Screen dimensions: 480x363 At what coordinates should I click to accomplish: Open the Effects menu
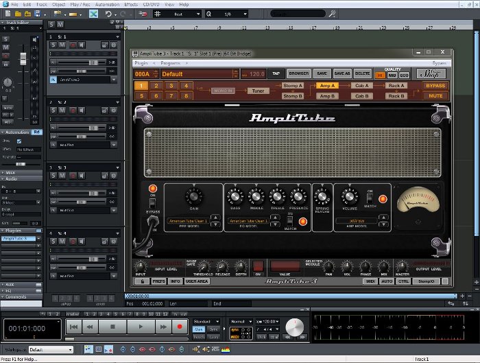131,4
